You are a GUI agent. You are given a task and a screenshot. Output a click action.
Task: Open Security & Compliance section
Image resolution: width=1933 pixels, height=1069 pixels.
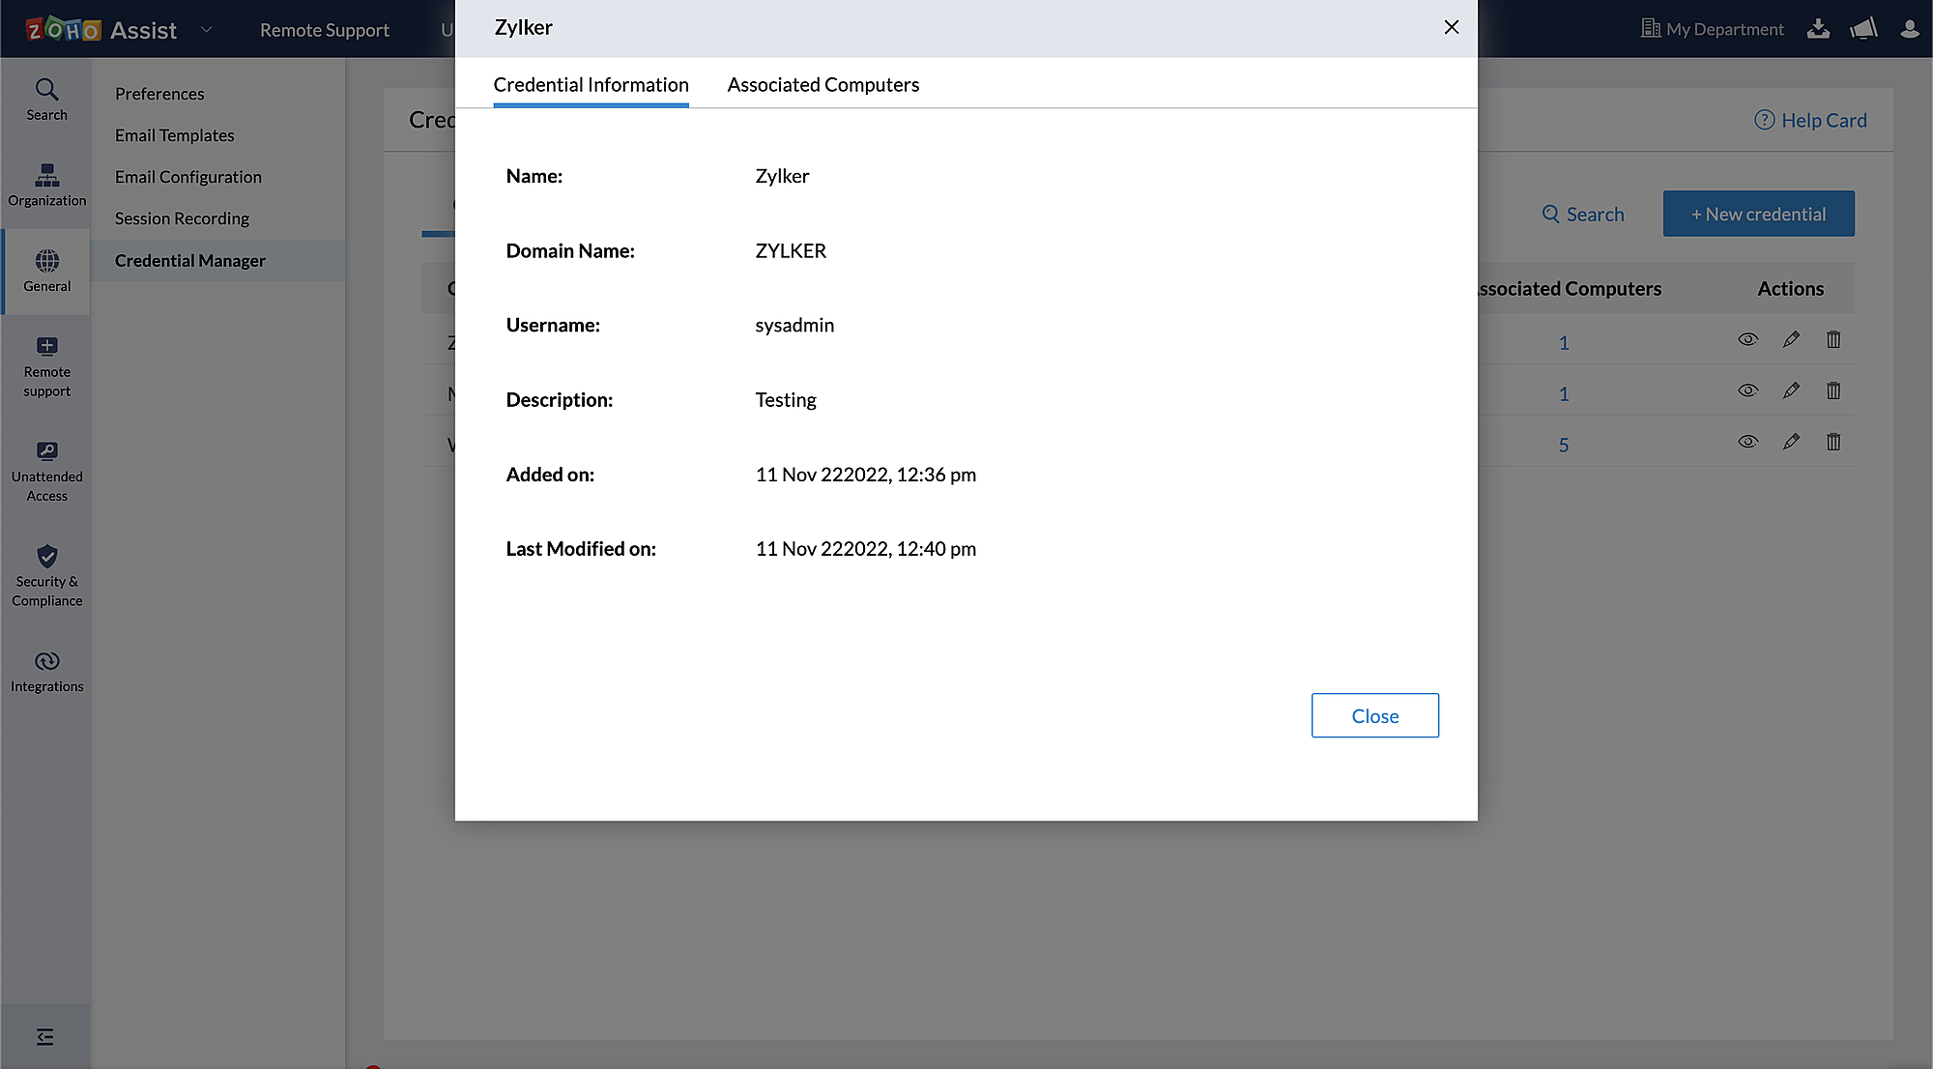(x=46, y=576)
